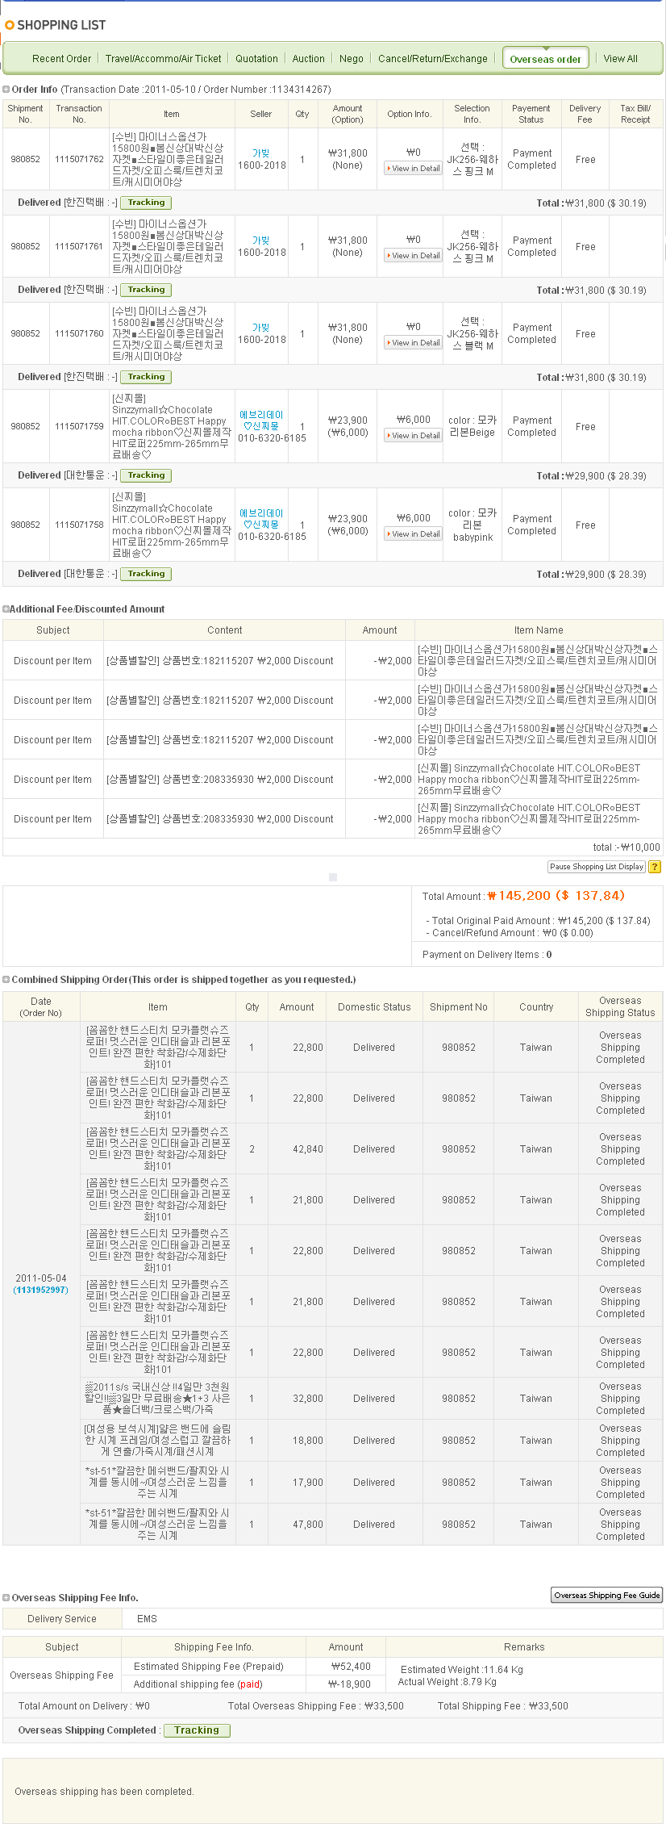Viewport: 666px width, 1824px height.
Task: Open the Overseas Shipping Fee Guide
Action: pos(607,1595)
